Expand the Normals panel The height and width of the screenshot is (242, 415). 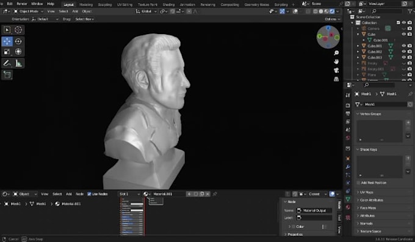pos(358,223)
